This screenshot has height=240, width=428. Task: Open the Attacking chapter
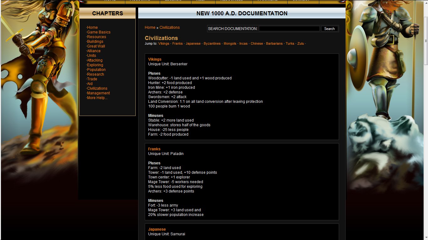[95, 60]
